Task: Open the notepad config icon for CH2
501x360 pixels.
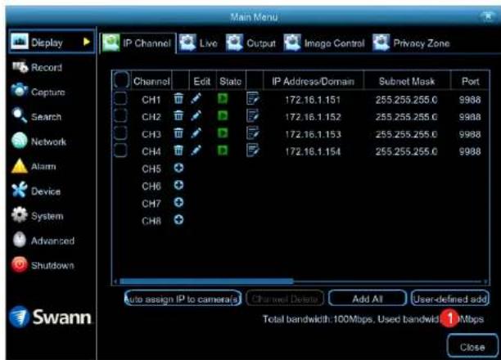Action: 253,115
